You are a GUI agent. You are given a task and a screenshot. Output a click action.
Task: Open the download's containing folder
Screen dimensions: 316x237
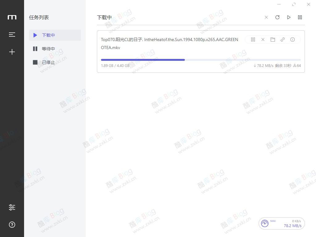pyautogui.click(x=272, y=39)
